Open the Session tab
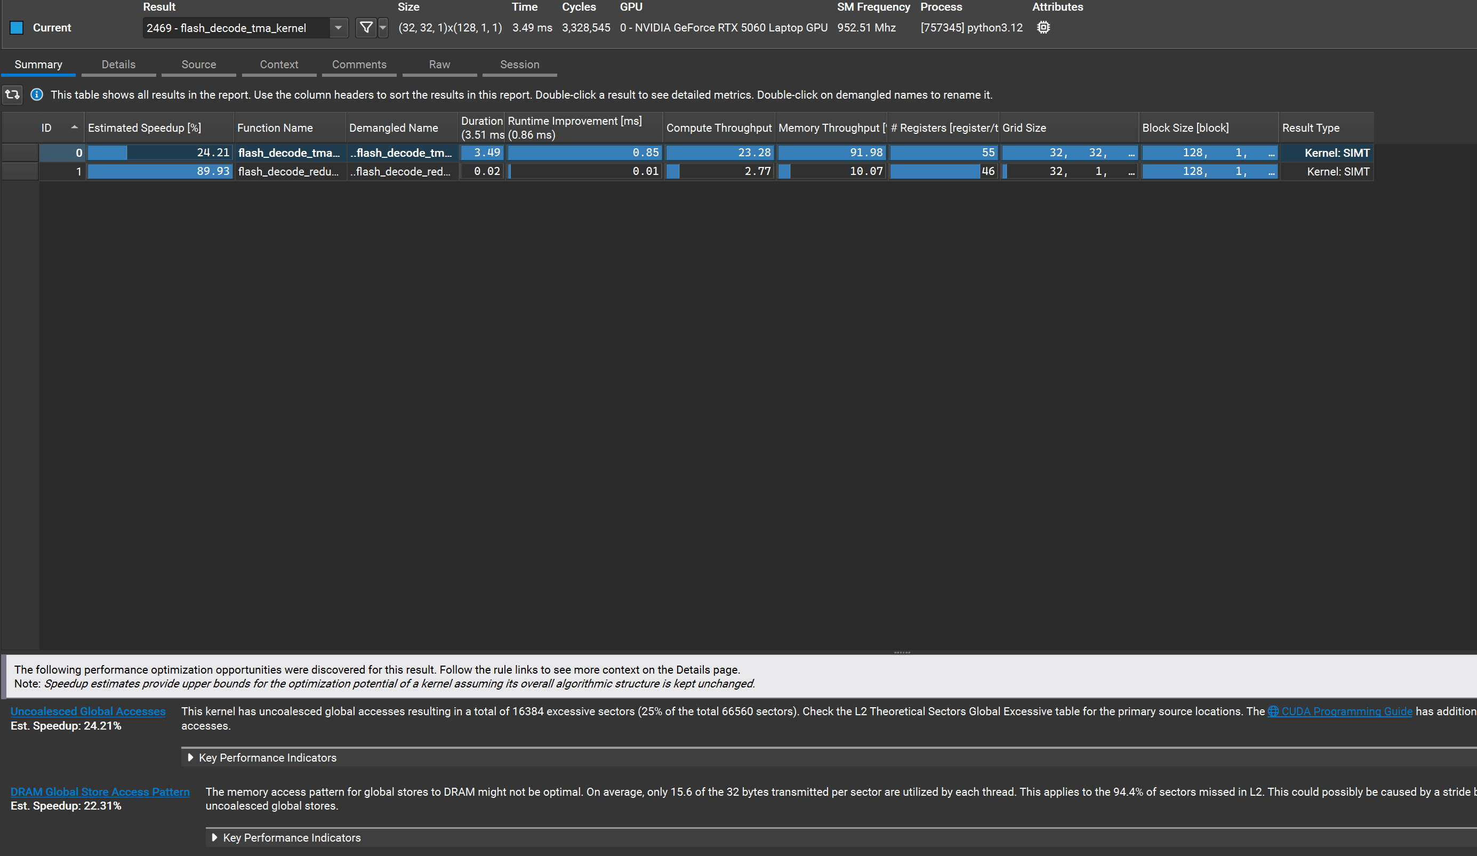Viewport: 1477px width, 856px height. [520, 65]
